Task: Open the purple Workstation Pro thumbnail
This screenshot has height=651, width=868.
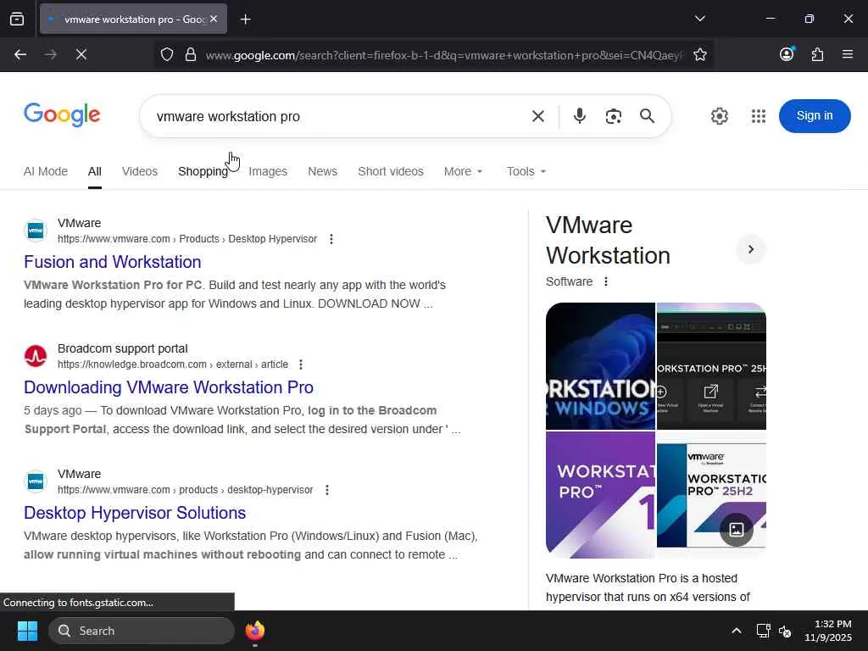Action: coord(600,495)
